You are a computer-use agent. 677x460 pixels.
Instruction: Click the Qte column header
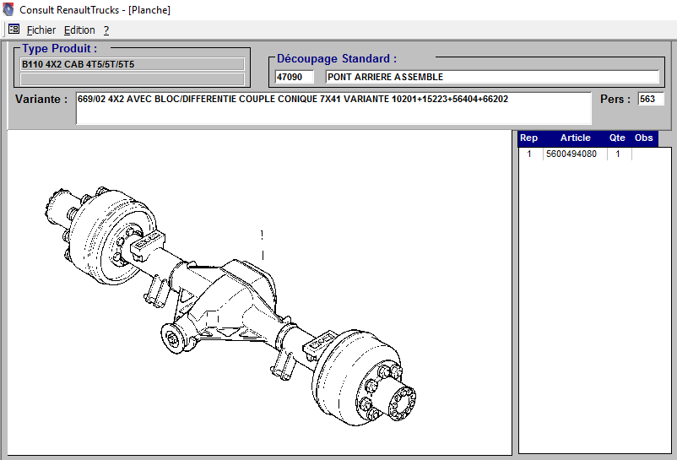tap(617, 138)
